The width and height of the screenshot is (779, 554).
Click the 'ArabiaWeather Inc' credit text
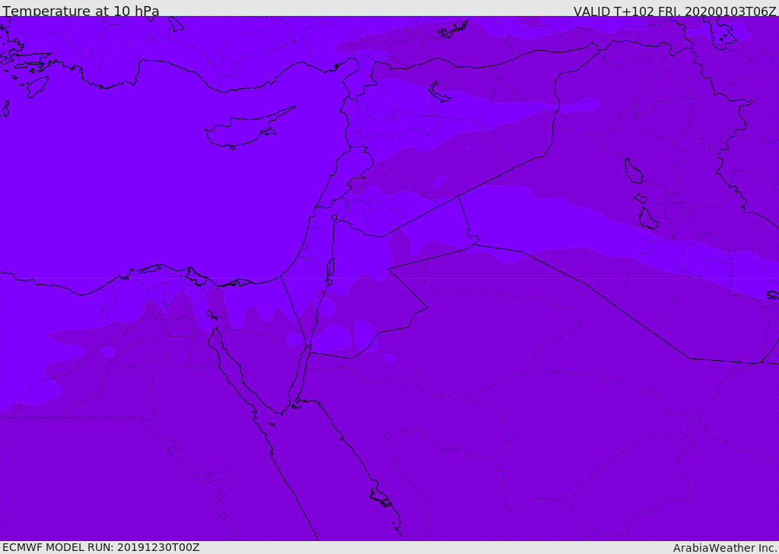[x=726, y=548]
